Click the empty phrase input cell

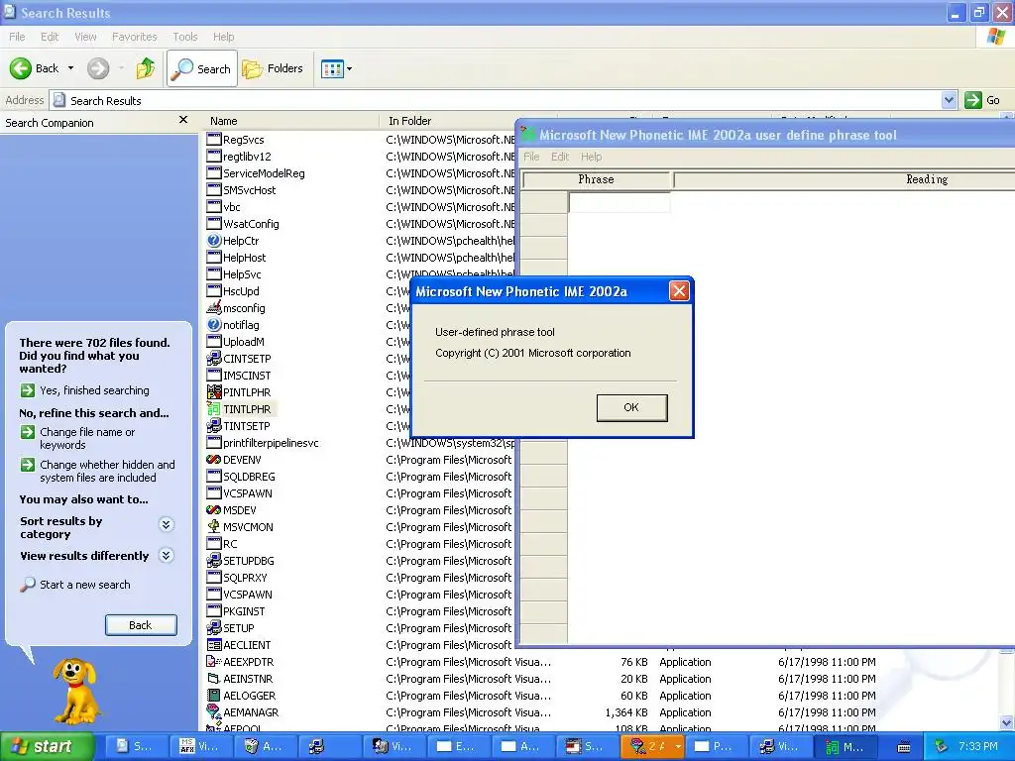coord(620,202)
